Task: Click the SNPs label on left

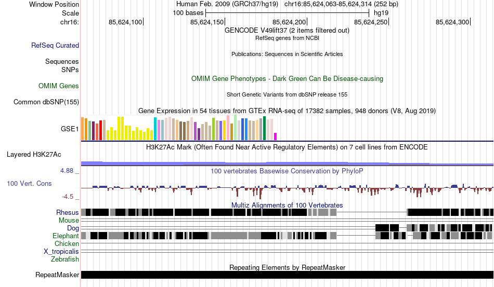Action: tap(70, 70)
